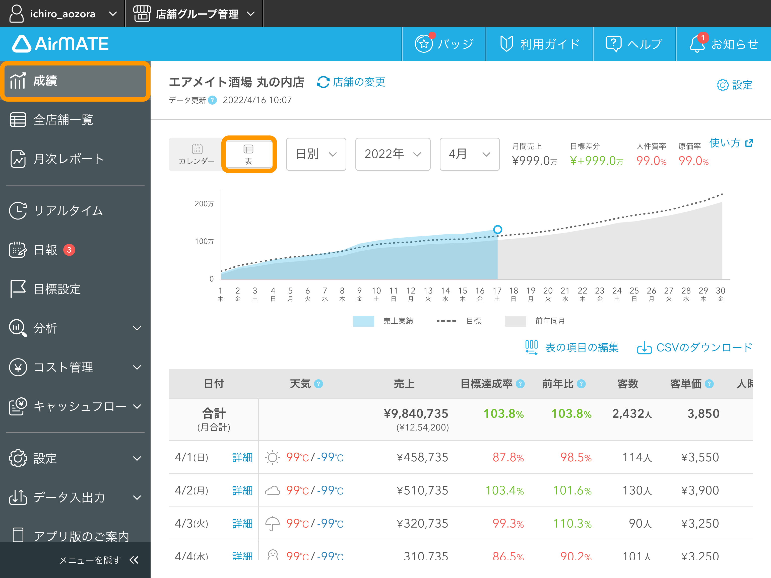Click the 目標 dashed legend marker
Screen dimensions: 771x578
pos(446,321)
